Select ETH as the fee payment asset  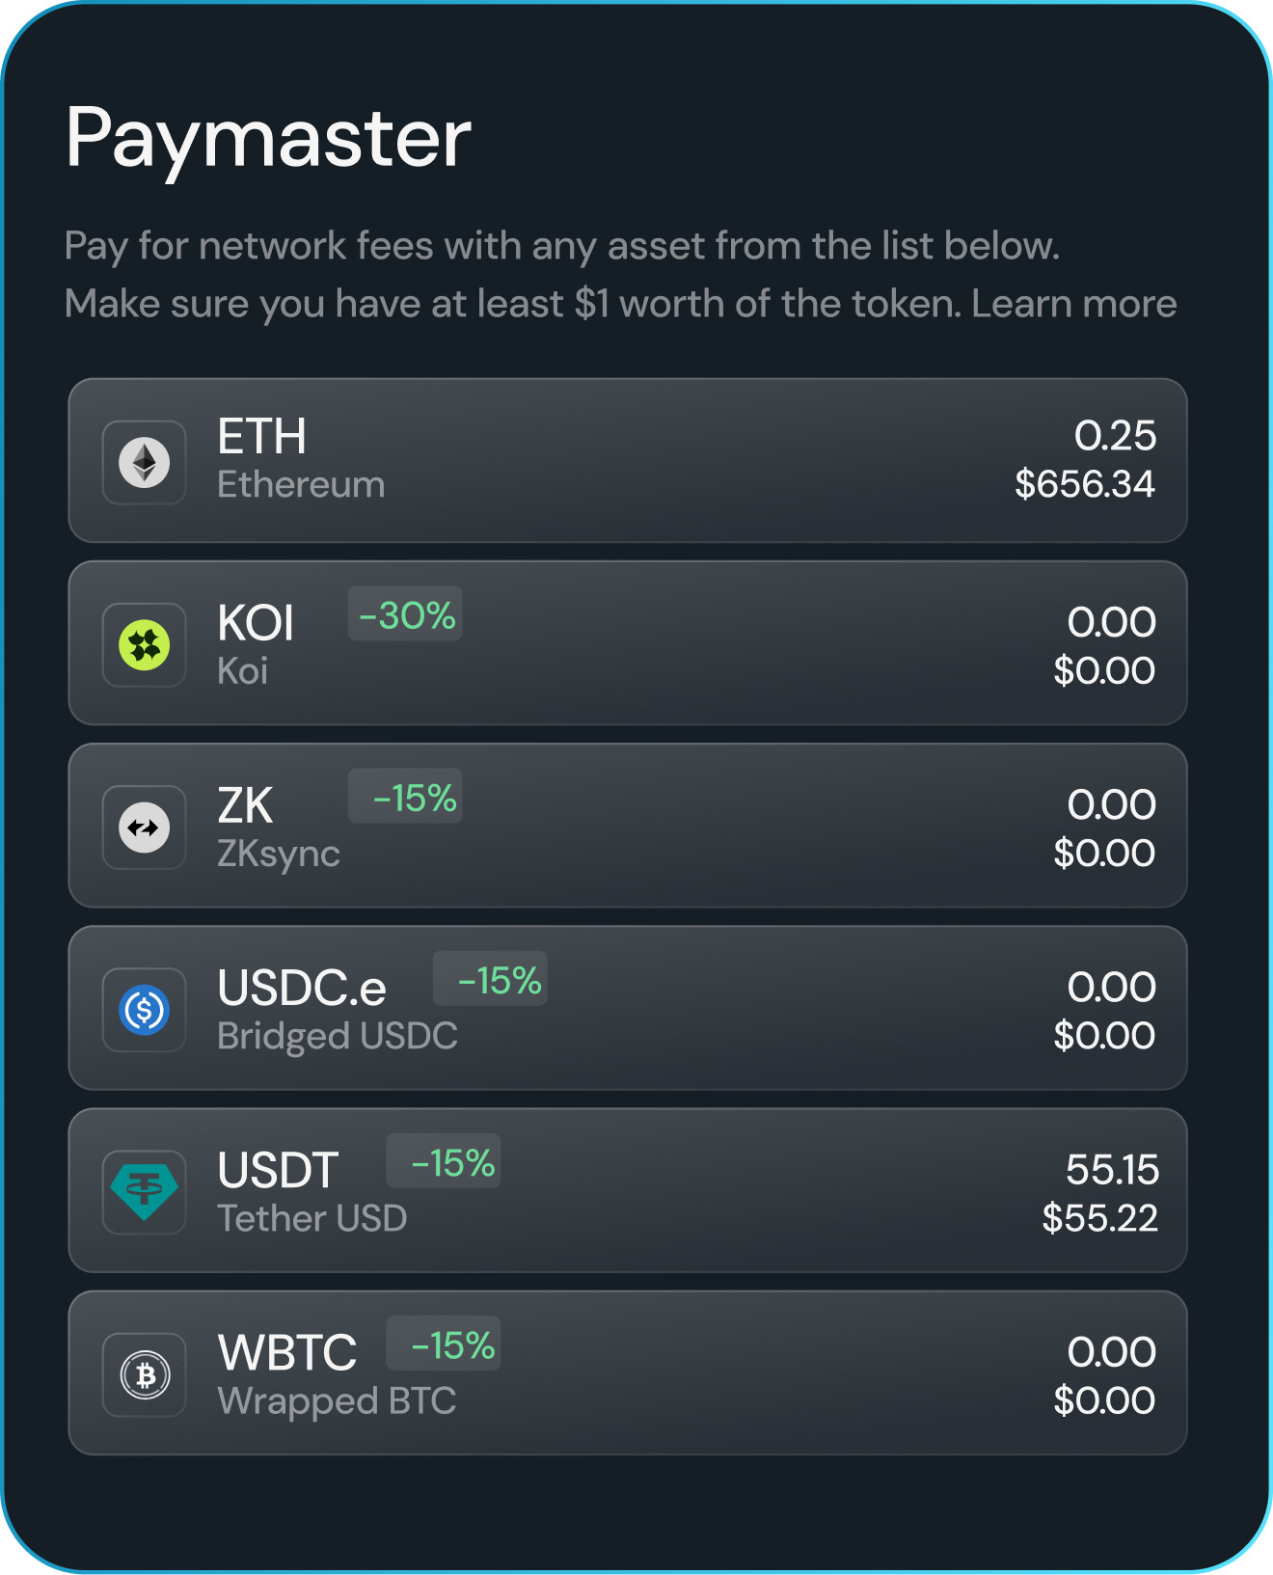click(628, 460)
